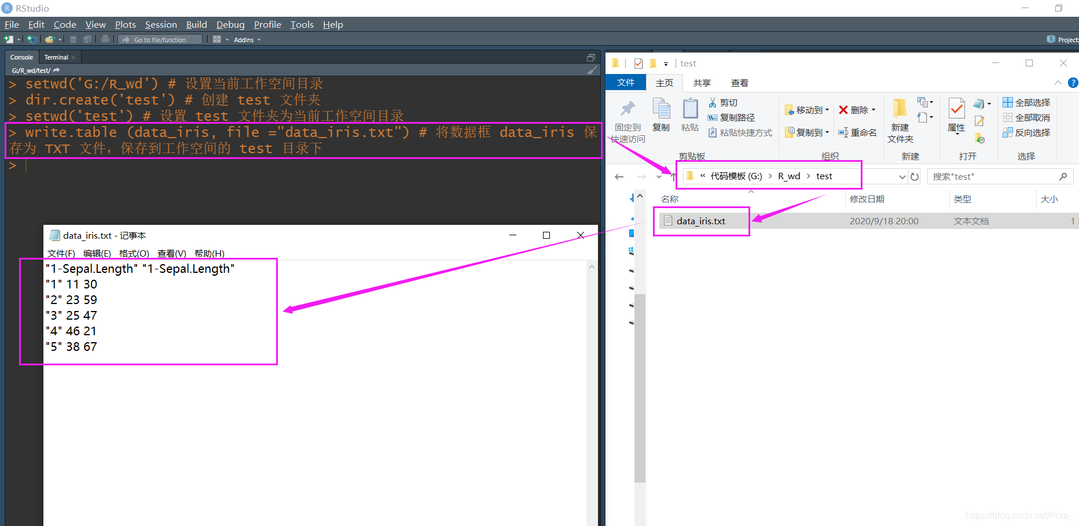Click the Save icon in the RStudio toolbar

73,39
